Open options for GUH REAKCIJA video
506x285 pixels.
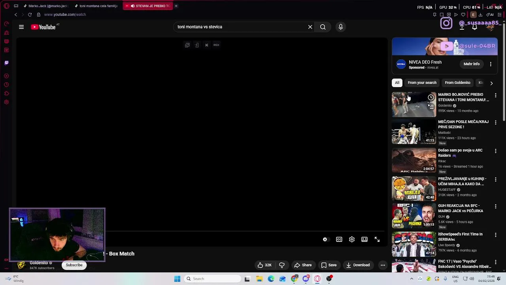(496, 207)
